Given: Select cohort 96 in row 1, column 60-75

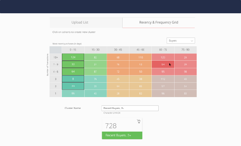Looking at the screenshot, I should [163, 93].
